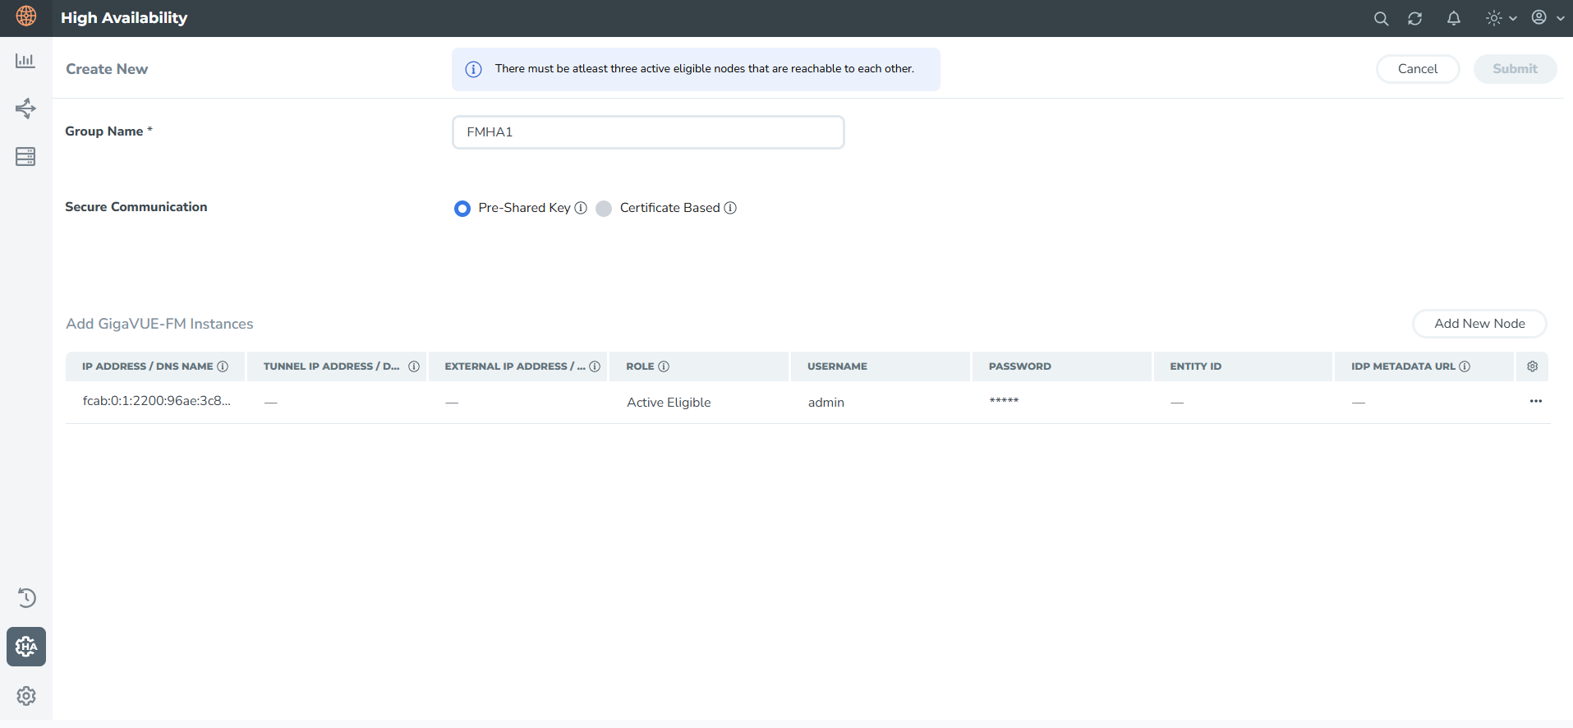The image size is (1573, 728).
Task: Open table column settings gear
Action: coord(1532,366)
